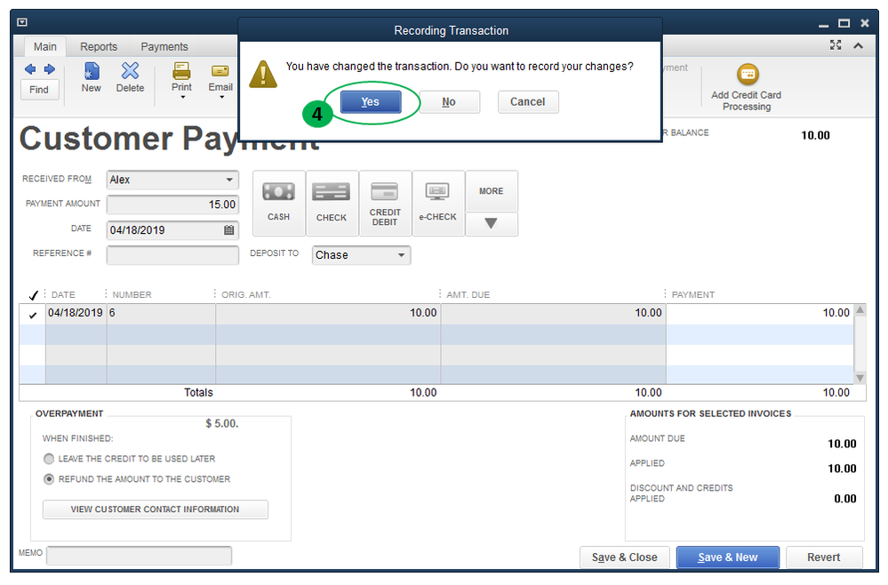Viewport: 888px width, 585px height.
Task: Click the payment cell for invoice 6
Action: [759, 313]
